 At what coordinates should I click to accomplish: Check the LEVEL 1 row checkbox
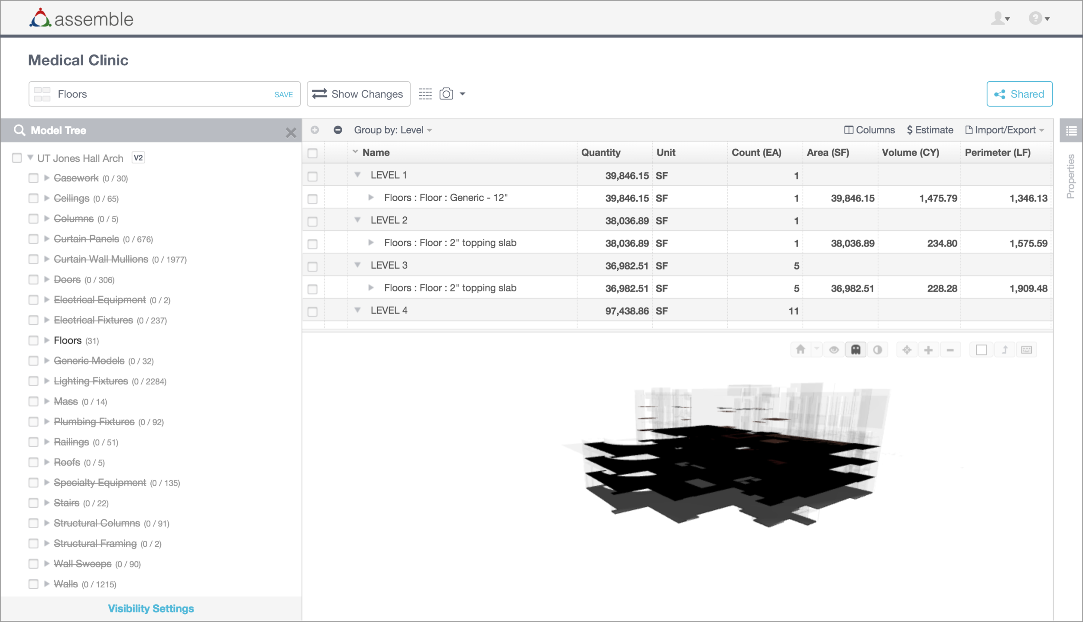click(312, 176)
